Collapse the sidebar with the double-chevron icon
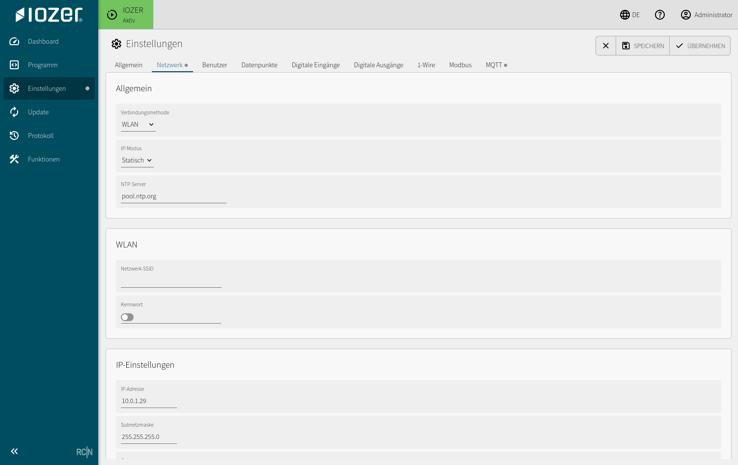The image size is (738, 465). coord(14,451)
